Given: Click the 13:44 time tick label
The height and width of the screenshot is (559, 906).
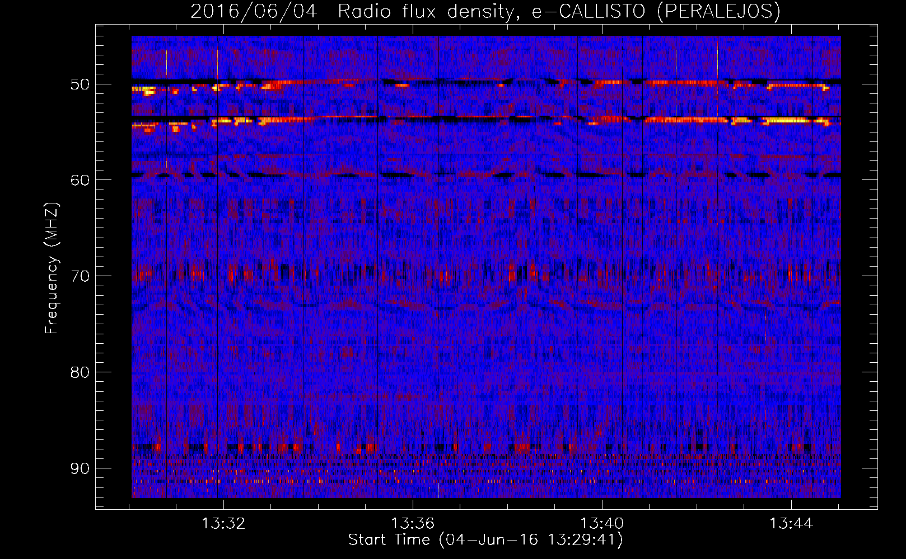Looking at the screenshot, I should click(x=791, y=524).
